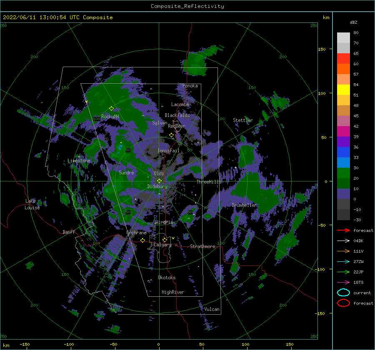Click the ThreeHills city label

point(209,182)
